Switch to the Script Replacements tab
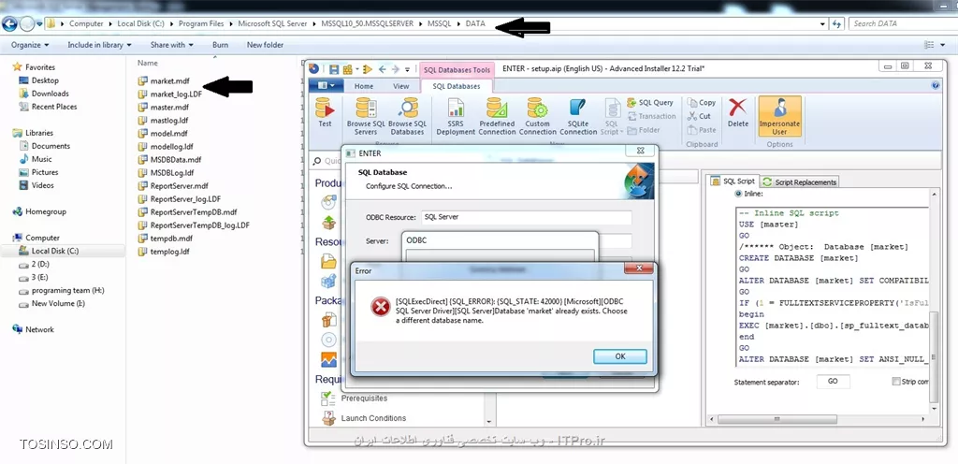This screenshot has width=958, height=464. pos(800,181)
